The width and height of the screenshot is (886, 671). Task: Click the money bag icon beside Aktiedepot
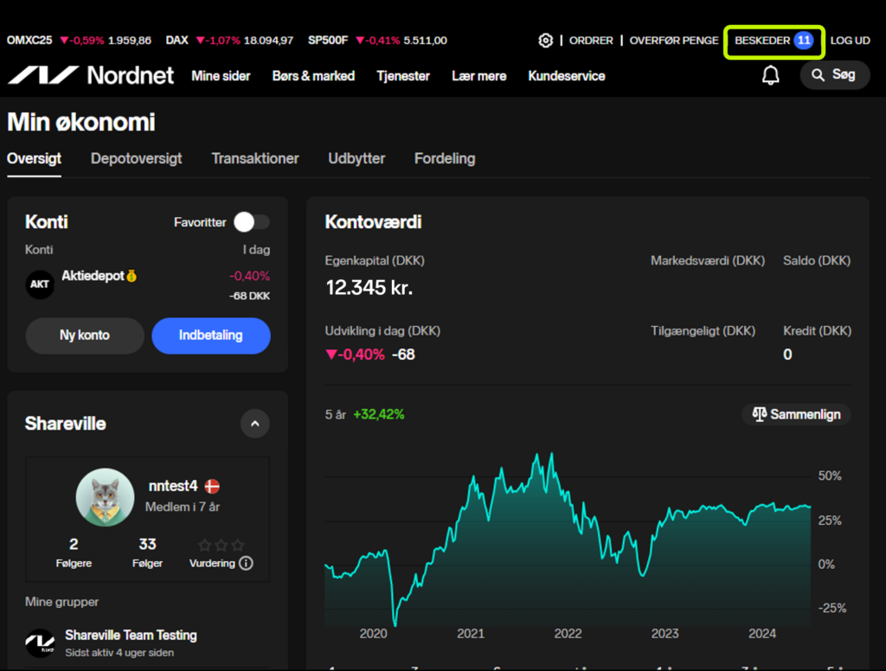132,276
